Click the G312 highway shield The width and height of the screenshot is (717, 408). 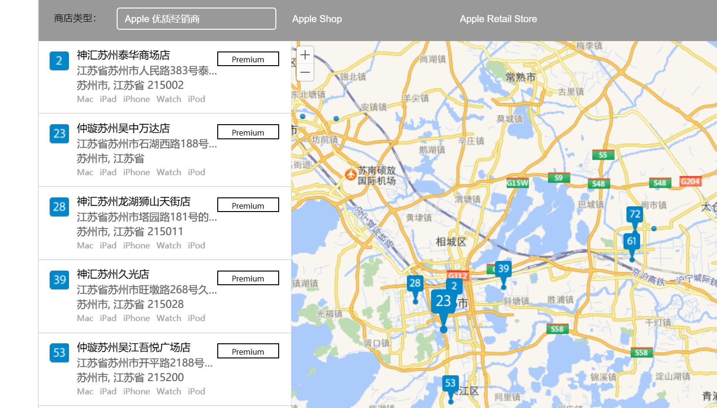click(x=458, y=275)
